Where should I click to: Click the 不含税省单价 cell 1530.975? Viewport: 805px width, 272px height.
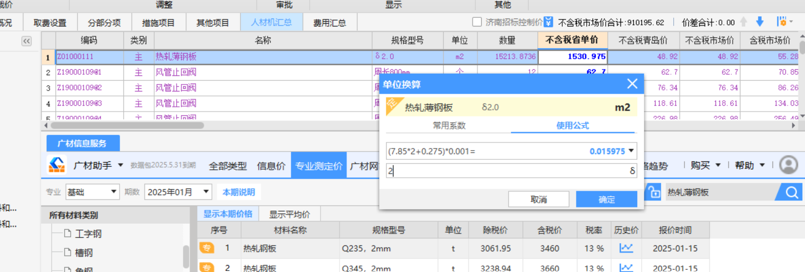573,56
